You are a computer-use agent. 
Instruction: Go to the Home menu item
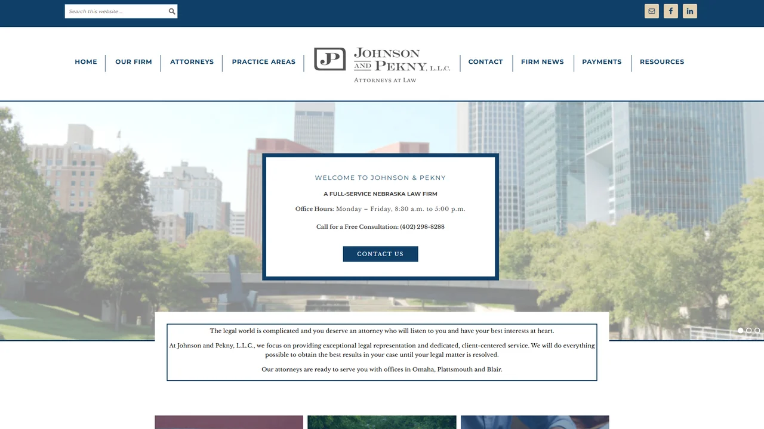coord(86,62)
